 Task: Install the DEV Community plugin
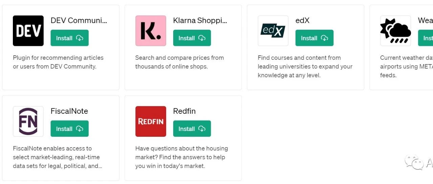tap(70, 38)
